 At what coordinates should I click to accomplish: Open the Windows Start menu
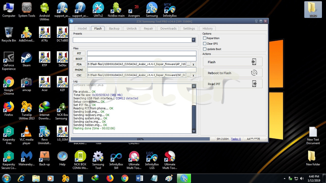pos(6,178)
